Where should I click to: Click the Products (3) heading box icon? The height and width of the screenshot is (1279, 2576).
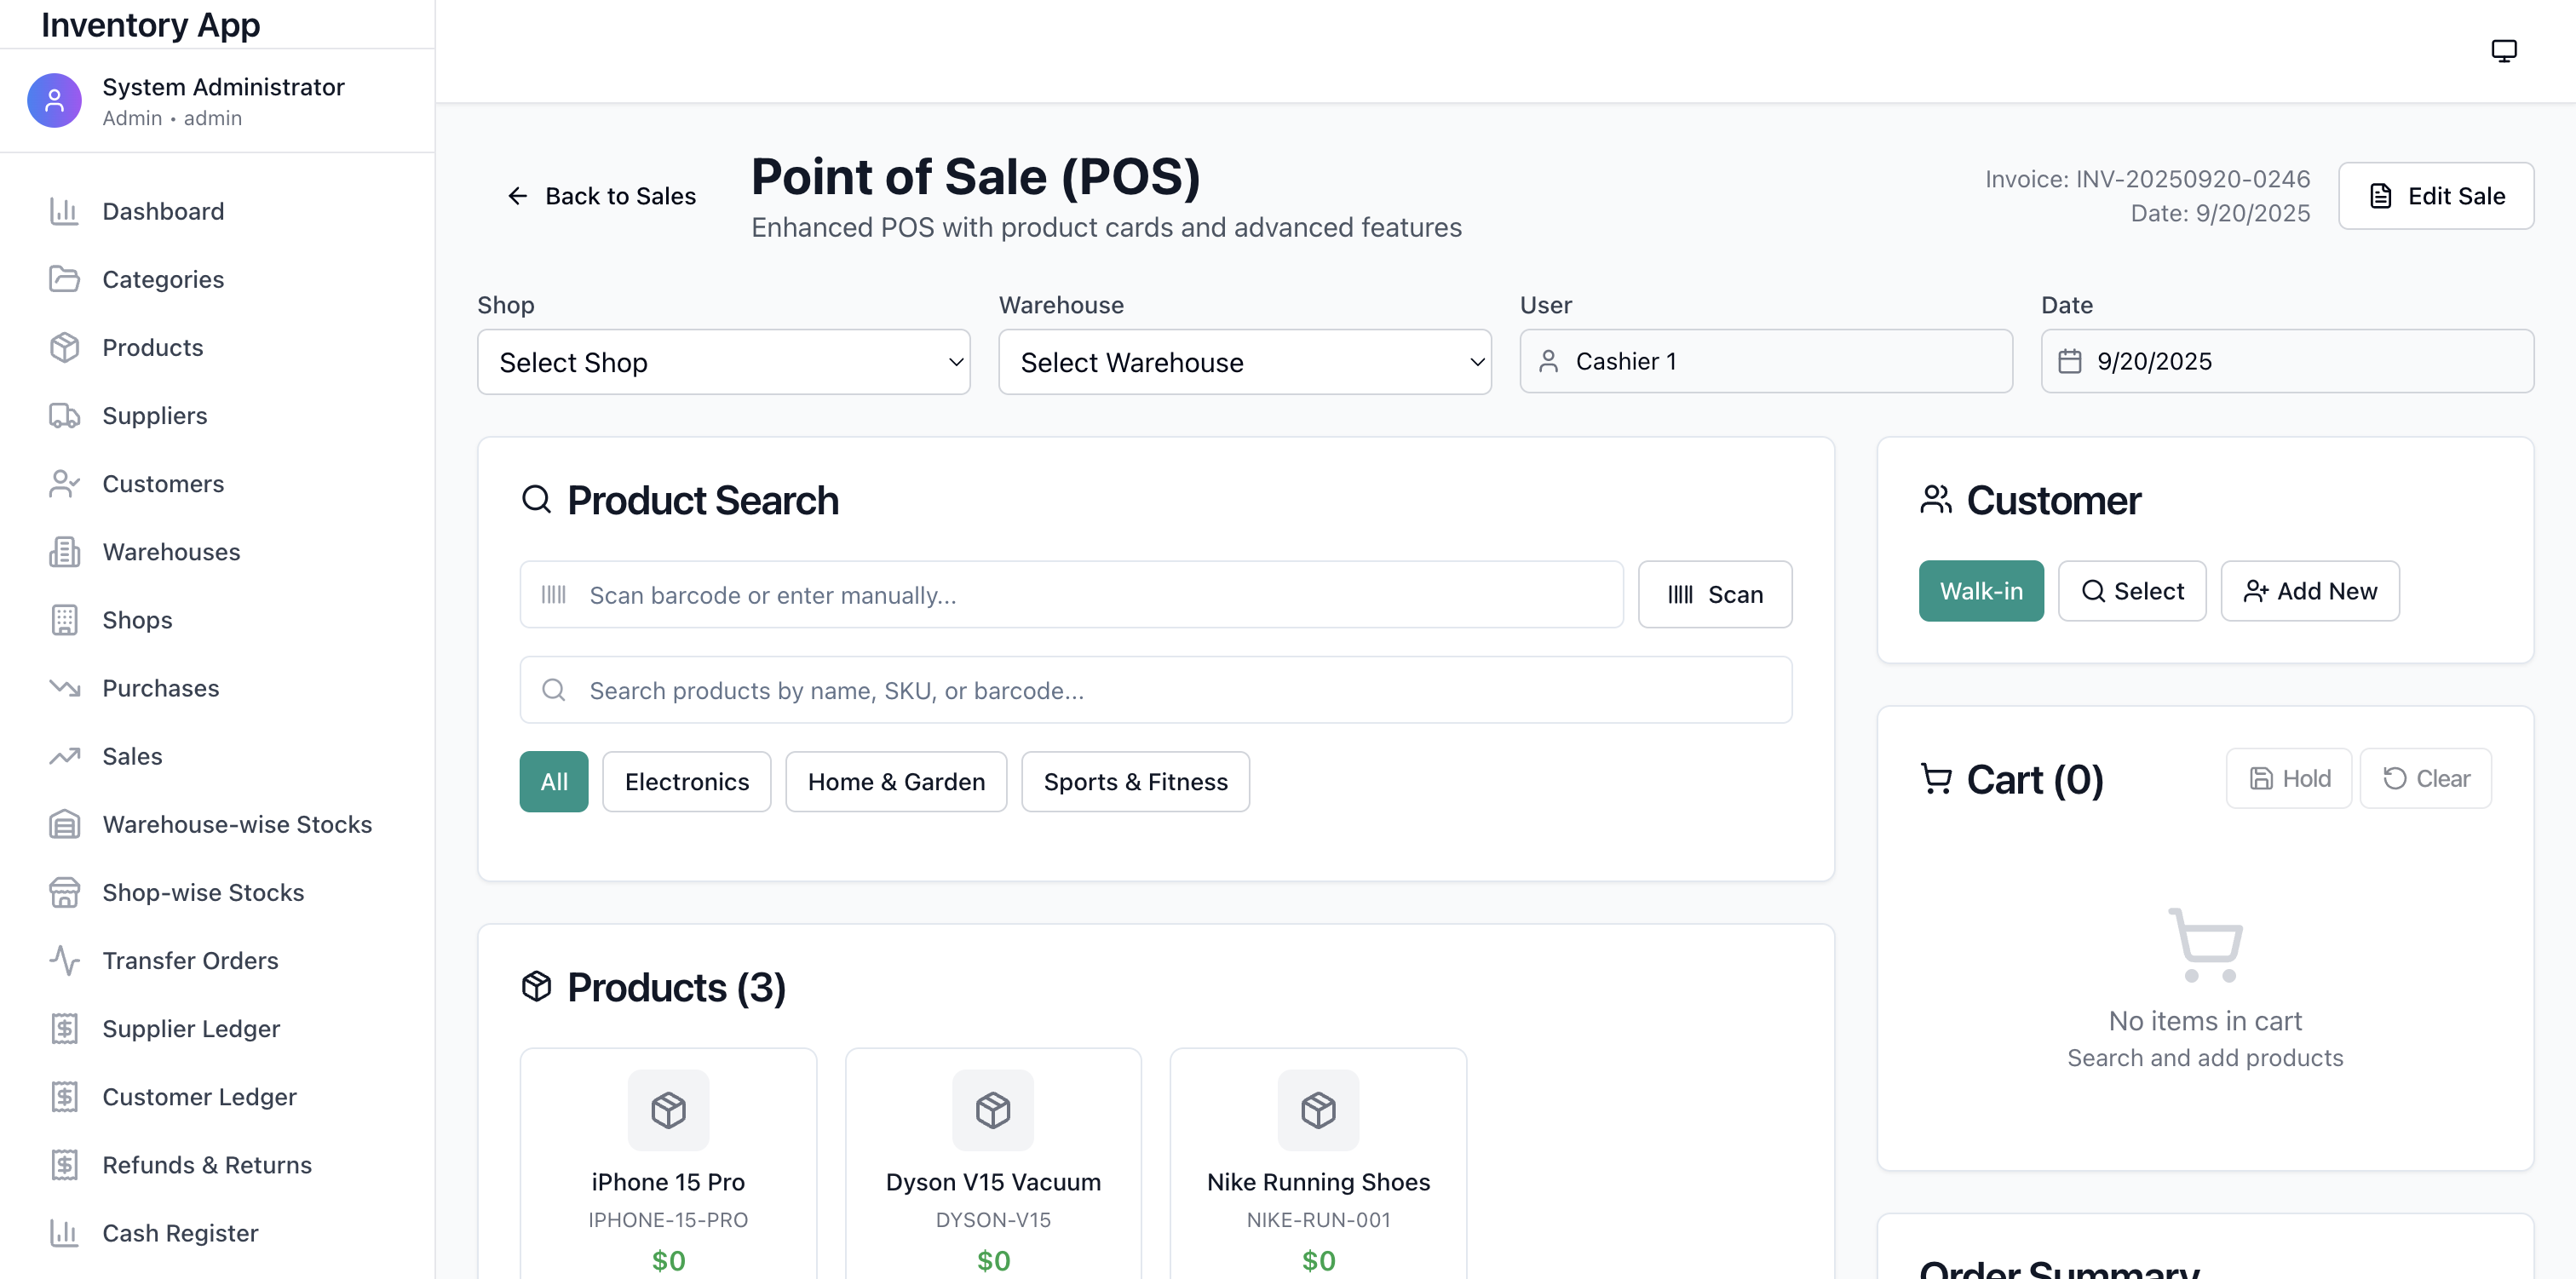pos(537,987)
